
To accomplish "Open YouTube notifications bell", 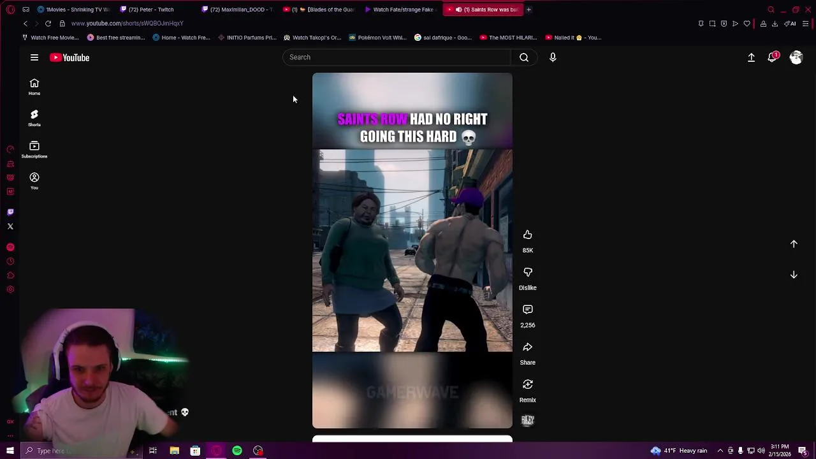I will click(773, 57).
